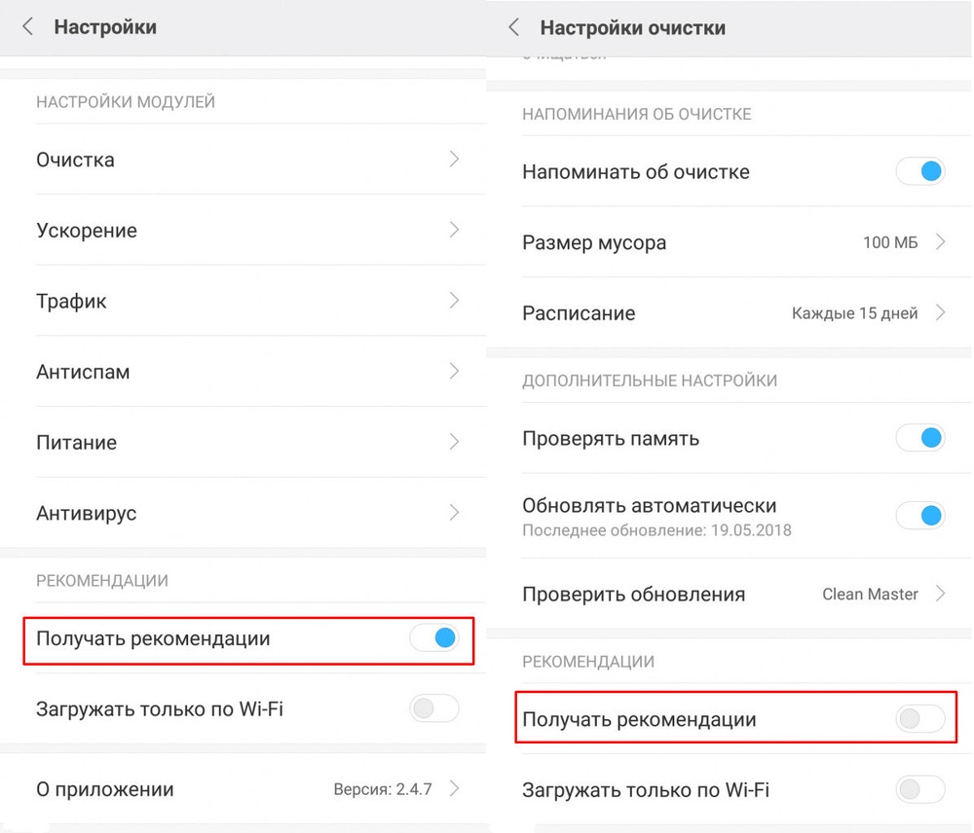This screenshot has height=833, width=974.
Task: Click the Питание row chevron
Action: (x=454, y=442)
